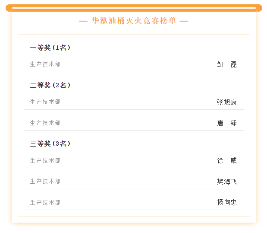The height and width of the screenshot is (233, 267).
Task: Click the dash right of the title
Action: tap(184, 21)
